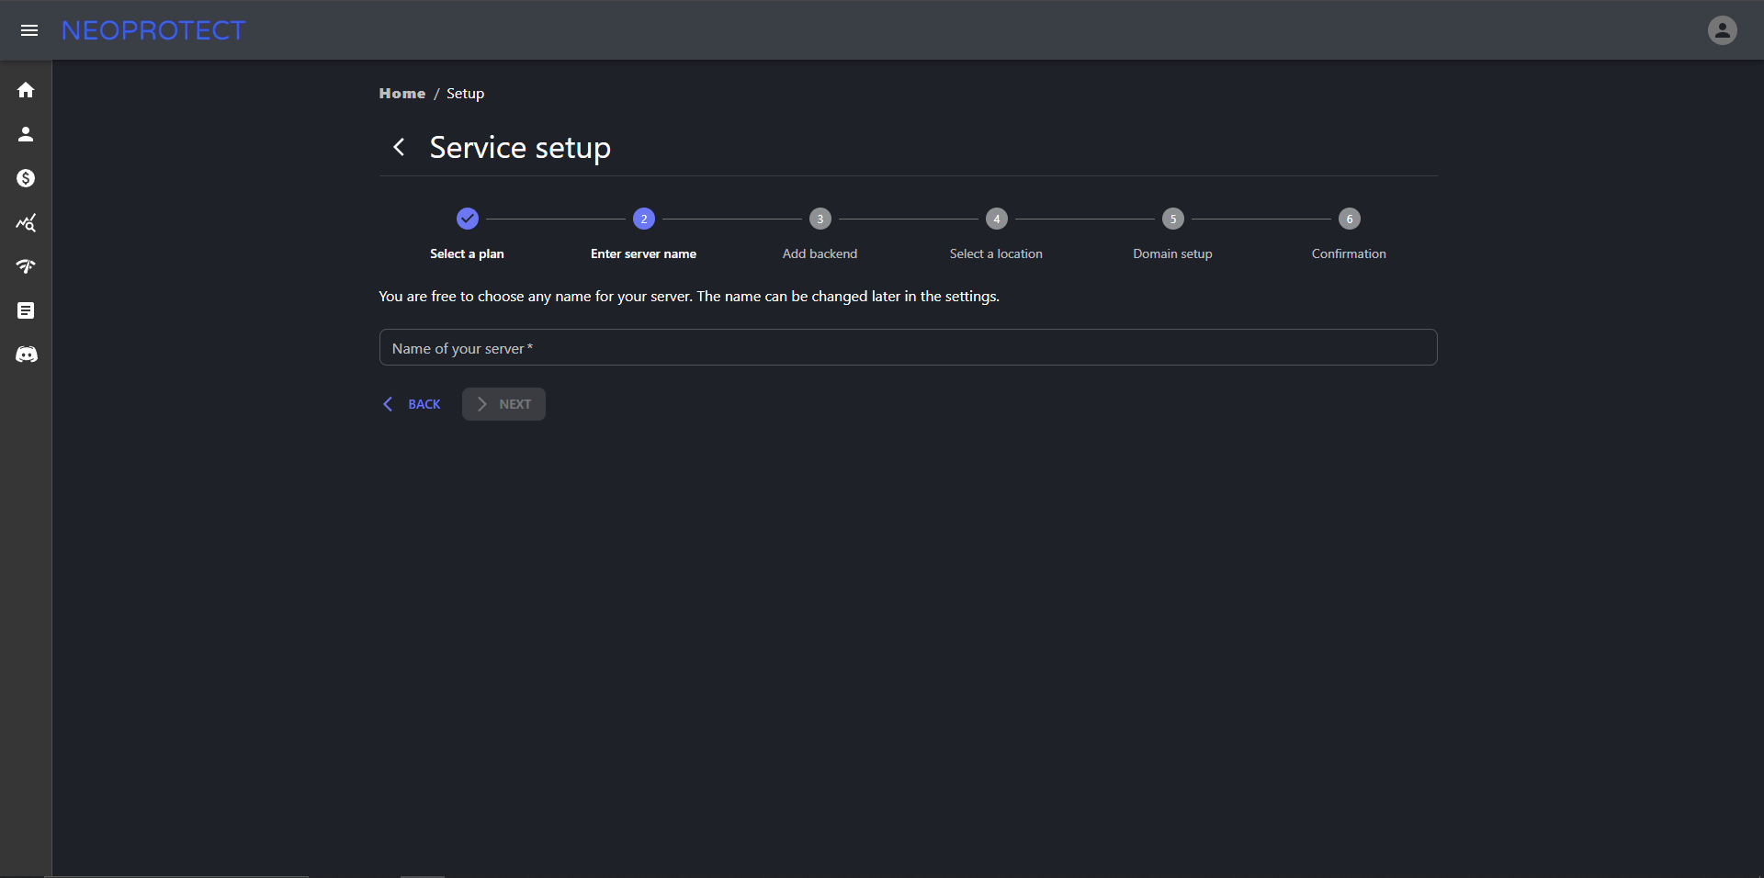
Task: Focus the Name of your server field
Action: coord(908,347)
